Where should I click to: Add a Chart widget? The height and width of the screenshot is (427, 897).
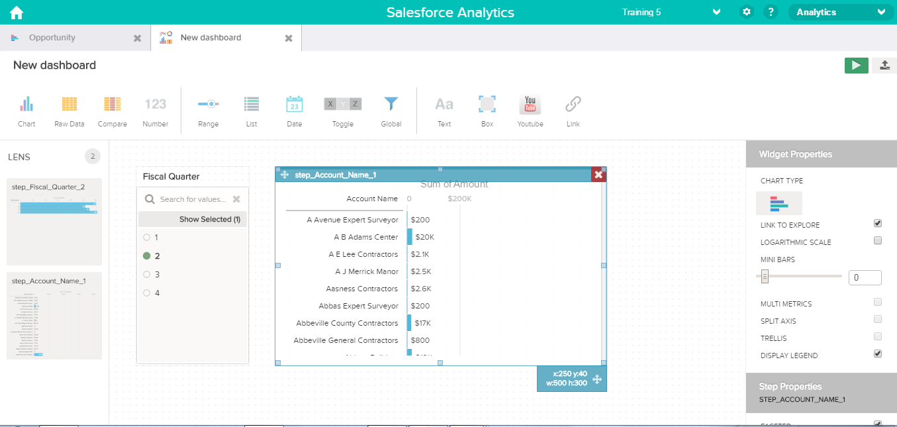26,111
